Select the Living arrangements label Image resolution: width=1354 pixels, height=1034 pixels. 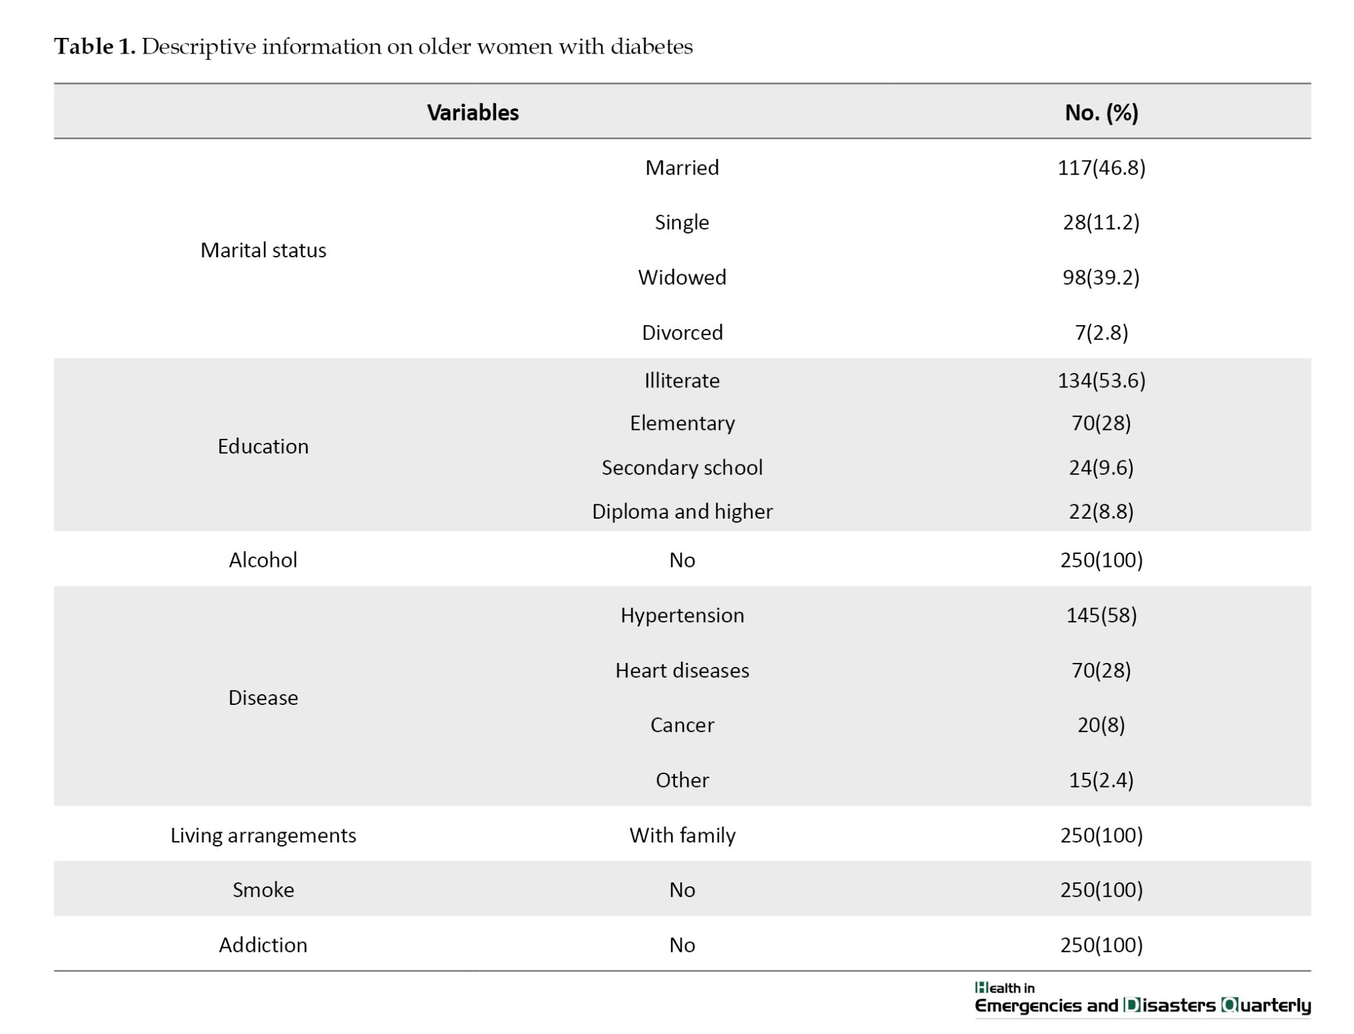(263, 835)
